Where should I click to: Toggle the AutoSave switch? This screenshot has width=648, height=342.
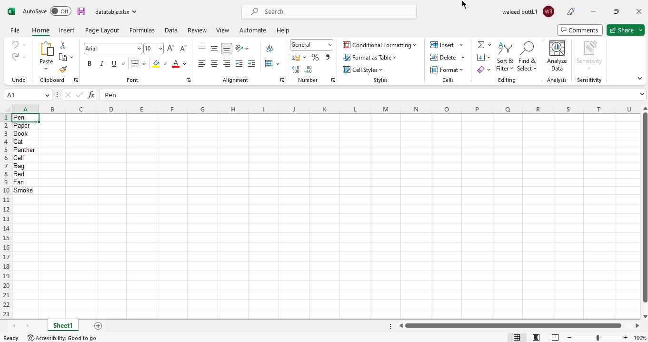[x=60, y=11]
